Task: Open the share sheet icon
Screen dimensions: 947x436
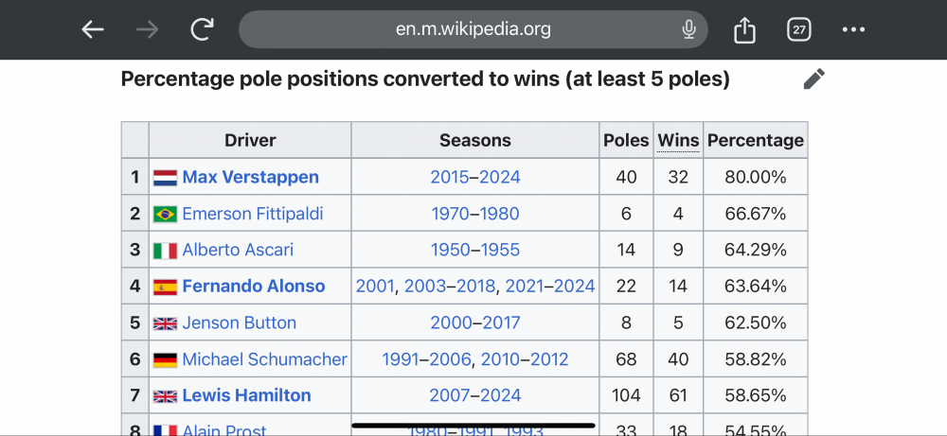Action: [x=744, y=30]
